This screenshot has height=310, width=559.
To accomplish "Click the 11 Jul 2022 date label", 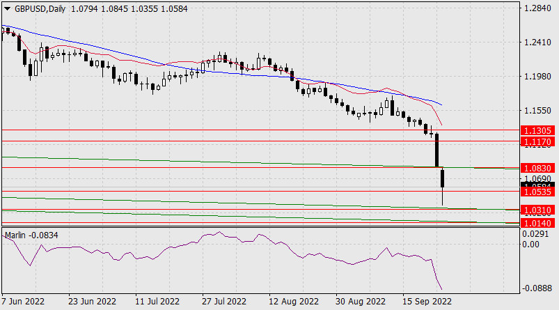I will (157, 302).
